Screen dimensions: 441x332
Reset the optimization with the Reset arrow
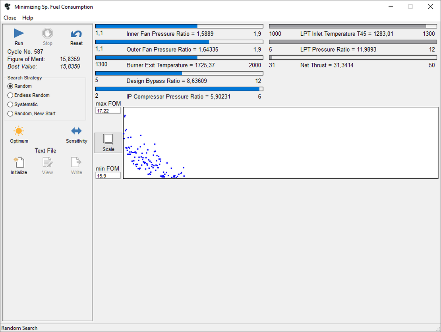point(76,34)
